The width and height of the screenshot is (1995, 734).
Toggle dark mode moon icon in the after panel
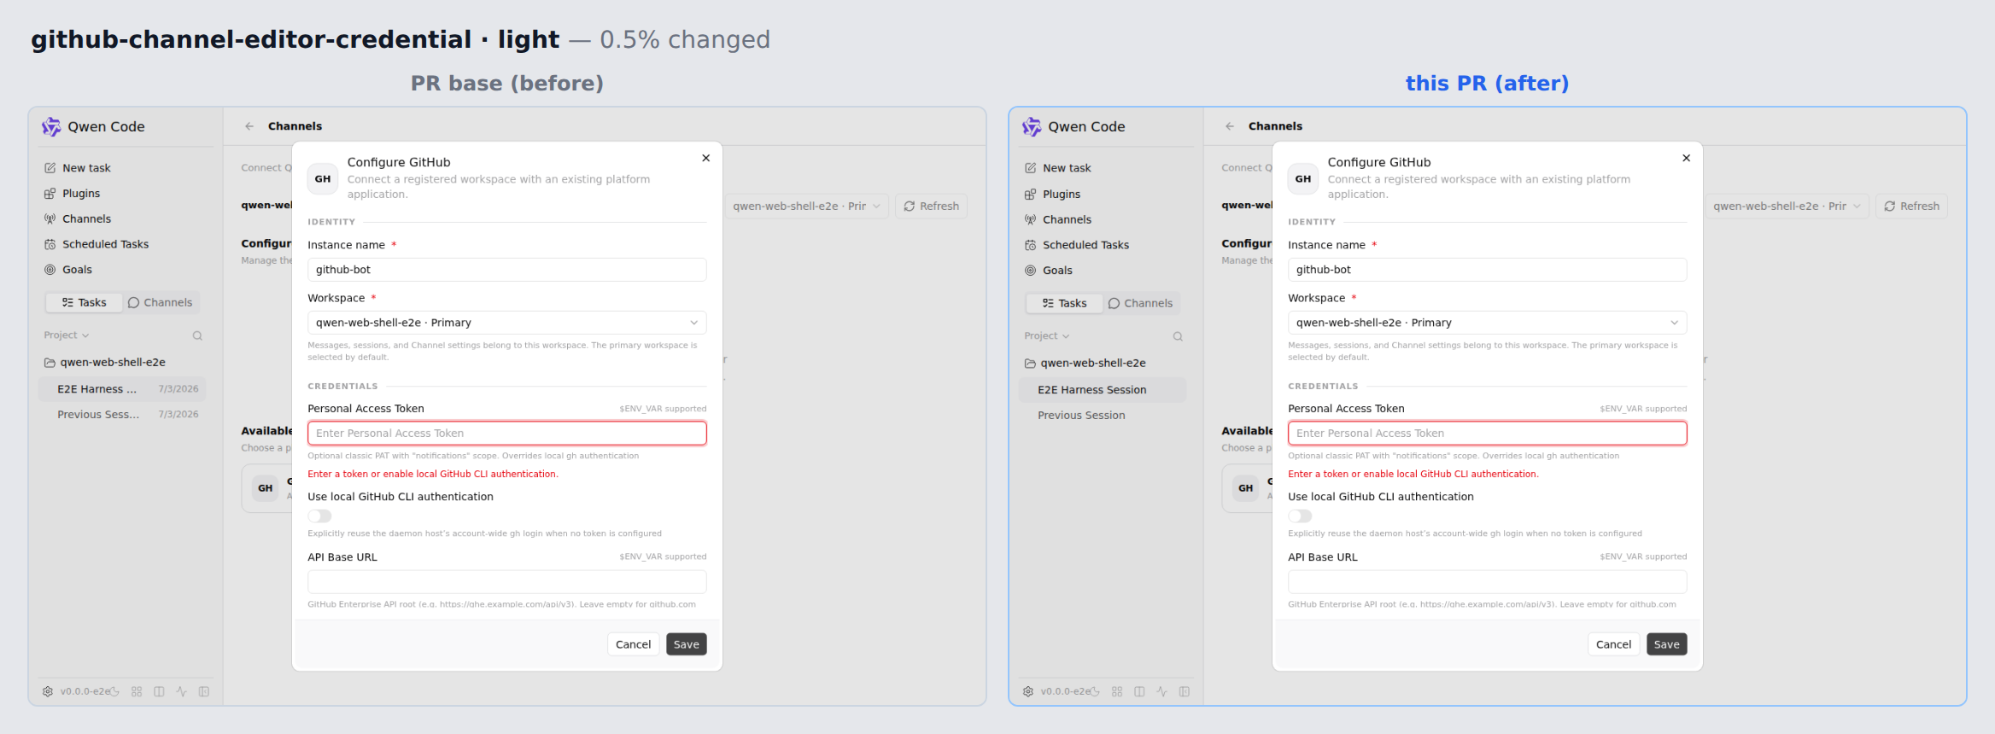(x=1095, y=691)
